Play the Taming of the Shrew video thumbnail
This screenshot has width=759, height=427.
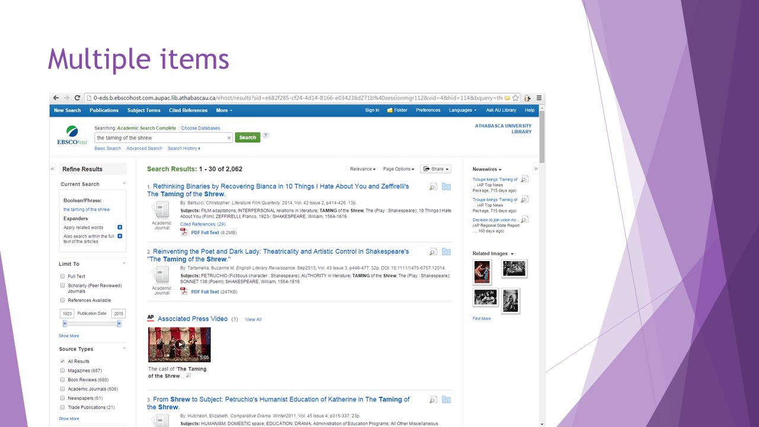coord(179,345)
